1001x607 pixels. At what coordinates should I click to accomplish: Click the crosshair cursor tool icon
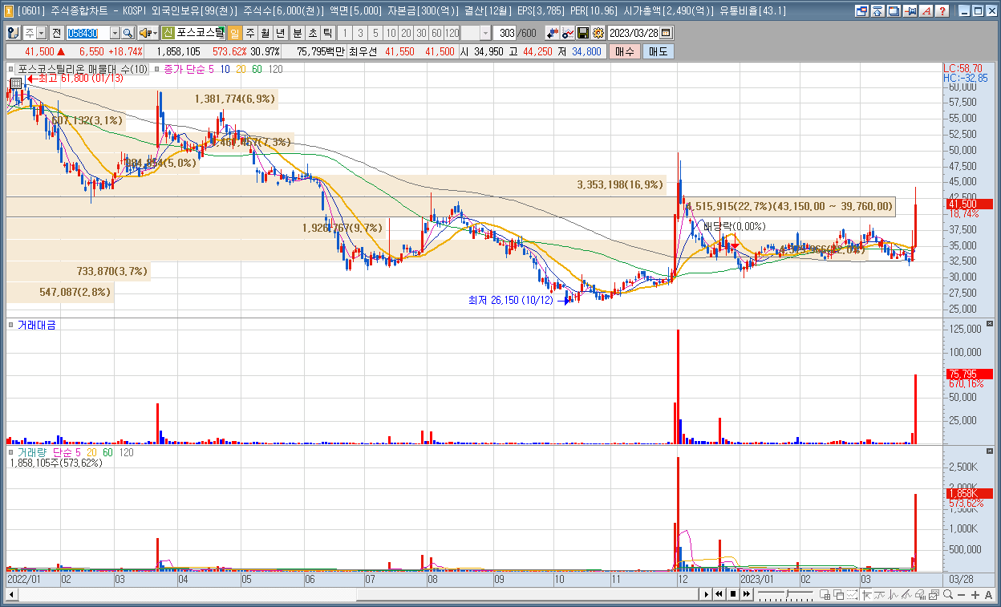(x=867, y=594)
